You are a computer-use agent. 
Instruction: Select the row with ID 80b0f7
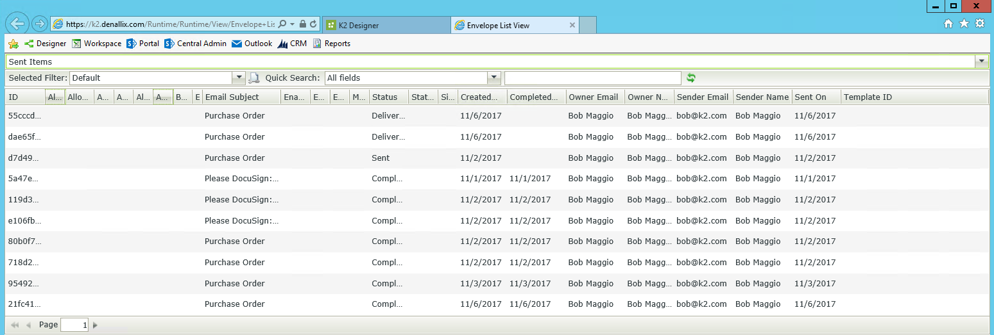coord(497,241)
